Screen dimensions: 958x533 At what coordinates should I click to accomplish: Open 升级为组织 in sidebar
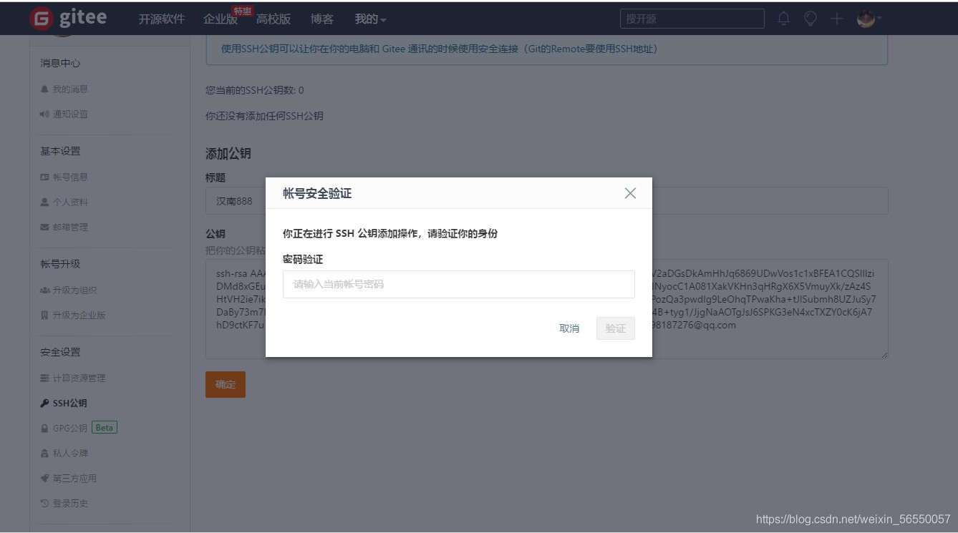tap(74, 290)
